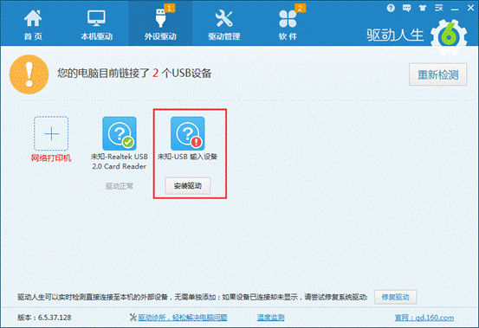Click the 修复驱动 button

[395, 297]
